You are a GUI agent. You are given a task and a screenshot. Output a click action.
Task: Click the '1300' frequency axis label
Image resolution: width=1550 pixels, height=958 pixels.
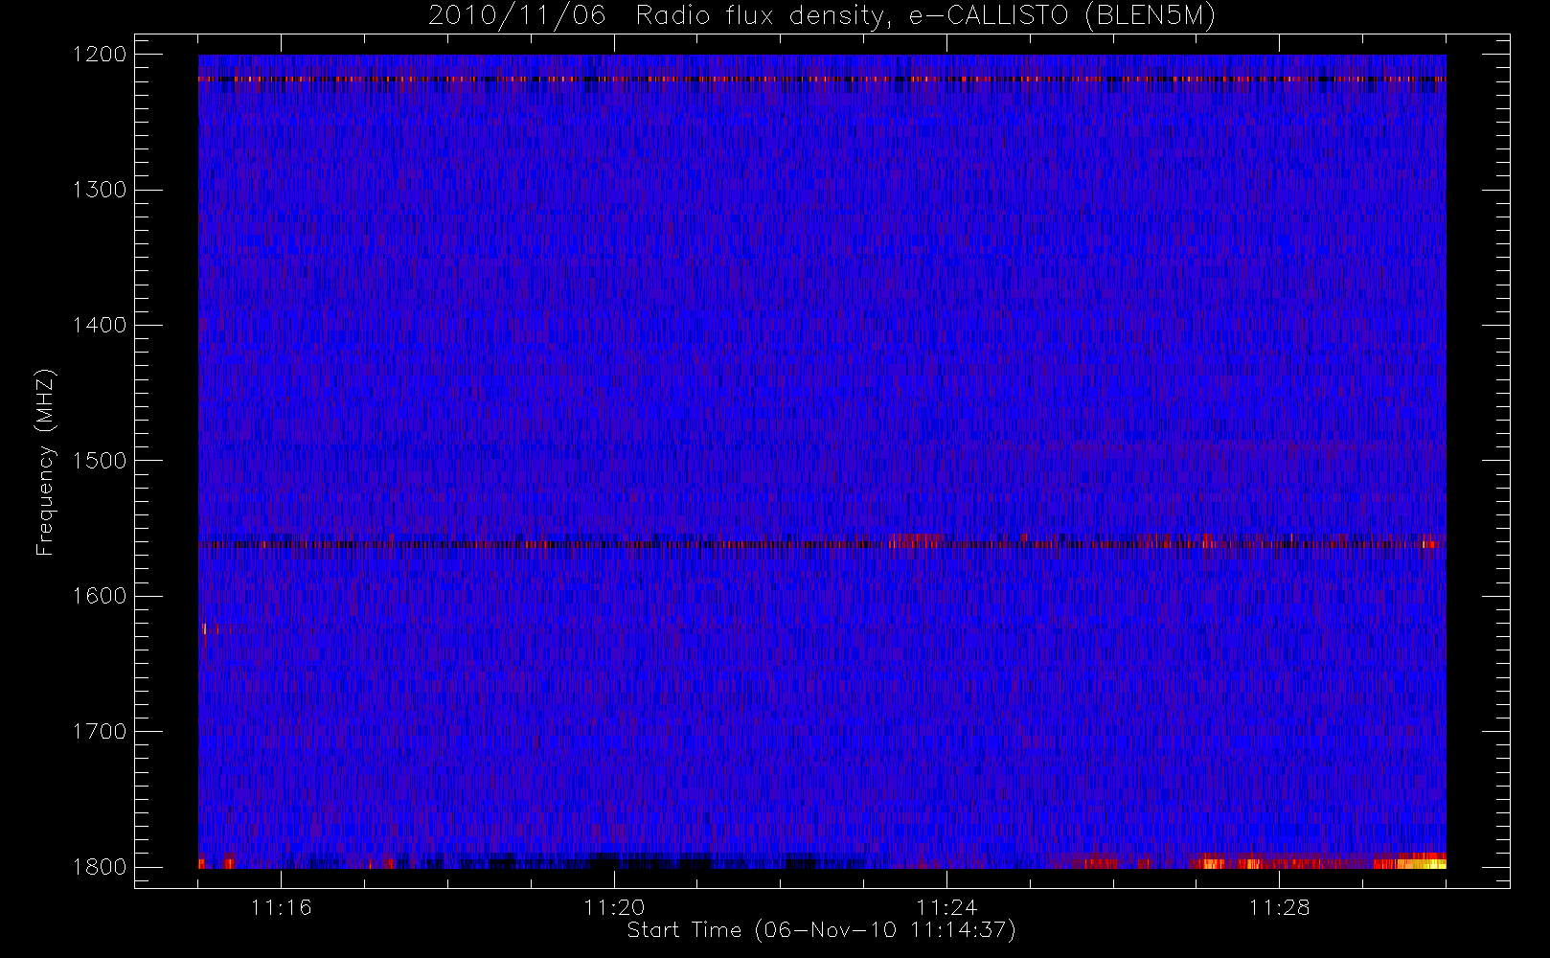[x=101, y=190]
